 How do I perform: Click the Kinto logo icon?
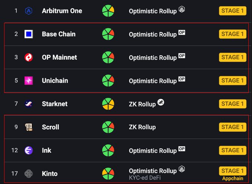[x=28, y=173]
